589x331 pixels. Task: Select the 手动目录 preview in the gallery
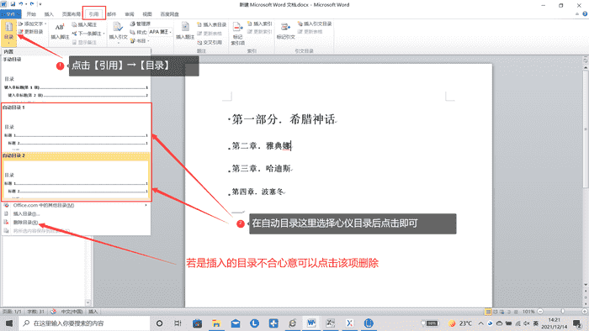(76, 79)
